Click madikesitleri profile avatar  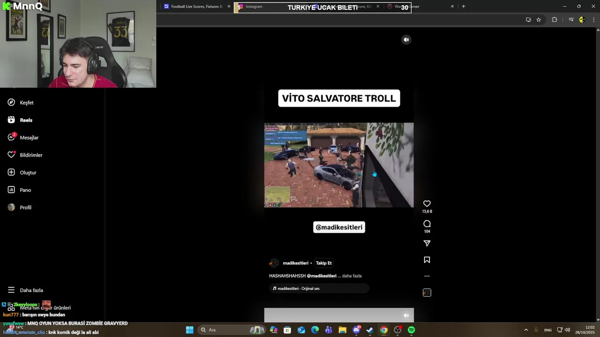click(274, 263)
